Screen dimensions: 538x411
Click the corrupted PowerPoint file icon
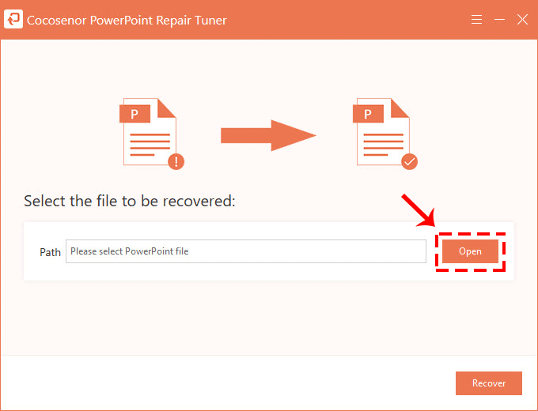pyautogui.click(x=152, y=134)
